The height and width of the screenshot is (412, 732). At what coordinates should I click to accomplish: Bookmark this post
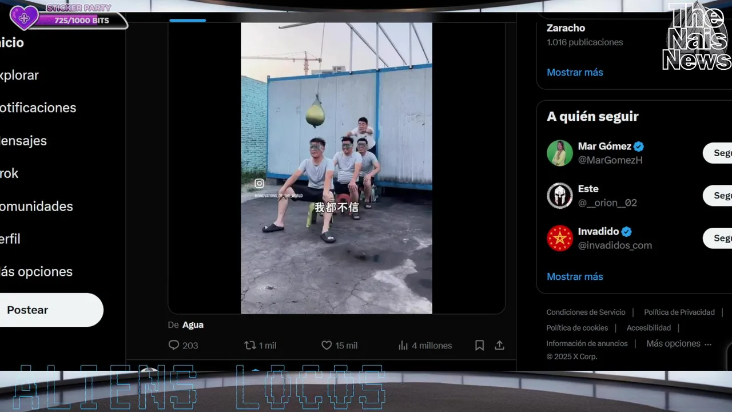(480, 345)
